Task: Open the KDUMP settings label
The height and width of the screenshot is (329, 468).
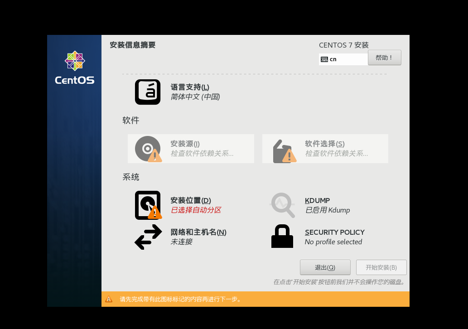Action: (x=317, y=201)
